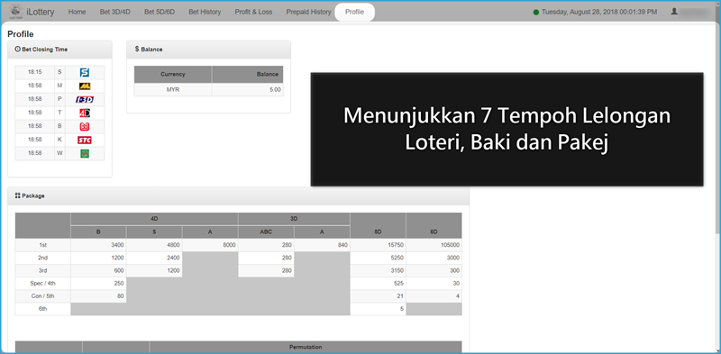
Task: Click the 1+3D Da Ma Cai logo
Action: click(85, 99)
